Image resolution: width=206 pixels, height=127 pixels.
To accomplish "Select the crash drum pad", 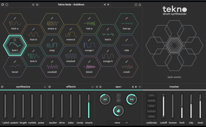I will [x=127, y=67].
